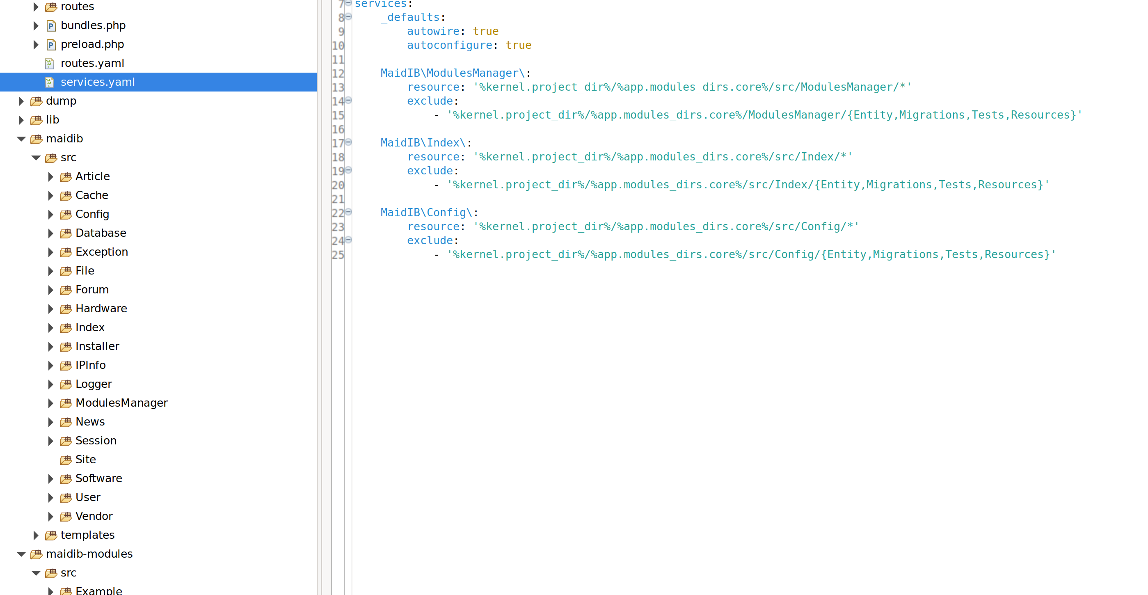The image size is (1148, 595).
Task: Click the services.yaml file icon
Action: coord(50,82)
